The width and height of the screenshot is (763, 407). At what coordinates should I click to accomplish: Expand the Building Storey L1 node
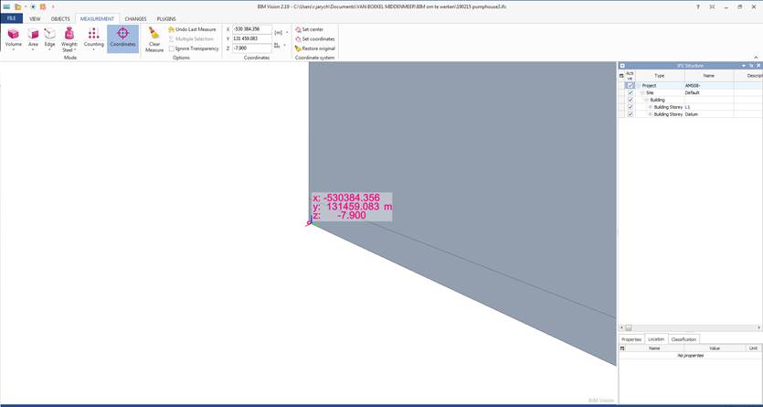pos(650,107)
